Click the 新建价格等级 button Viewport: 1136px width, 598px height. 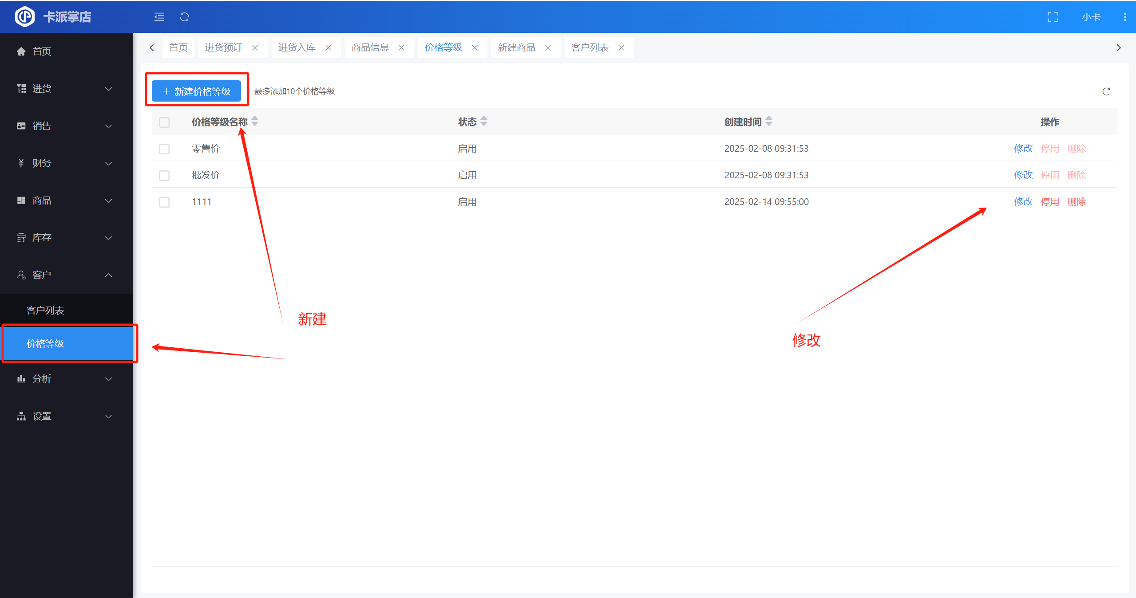197,91
